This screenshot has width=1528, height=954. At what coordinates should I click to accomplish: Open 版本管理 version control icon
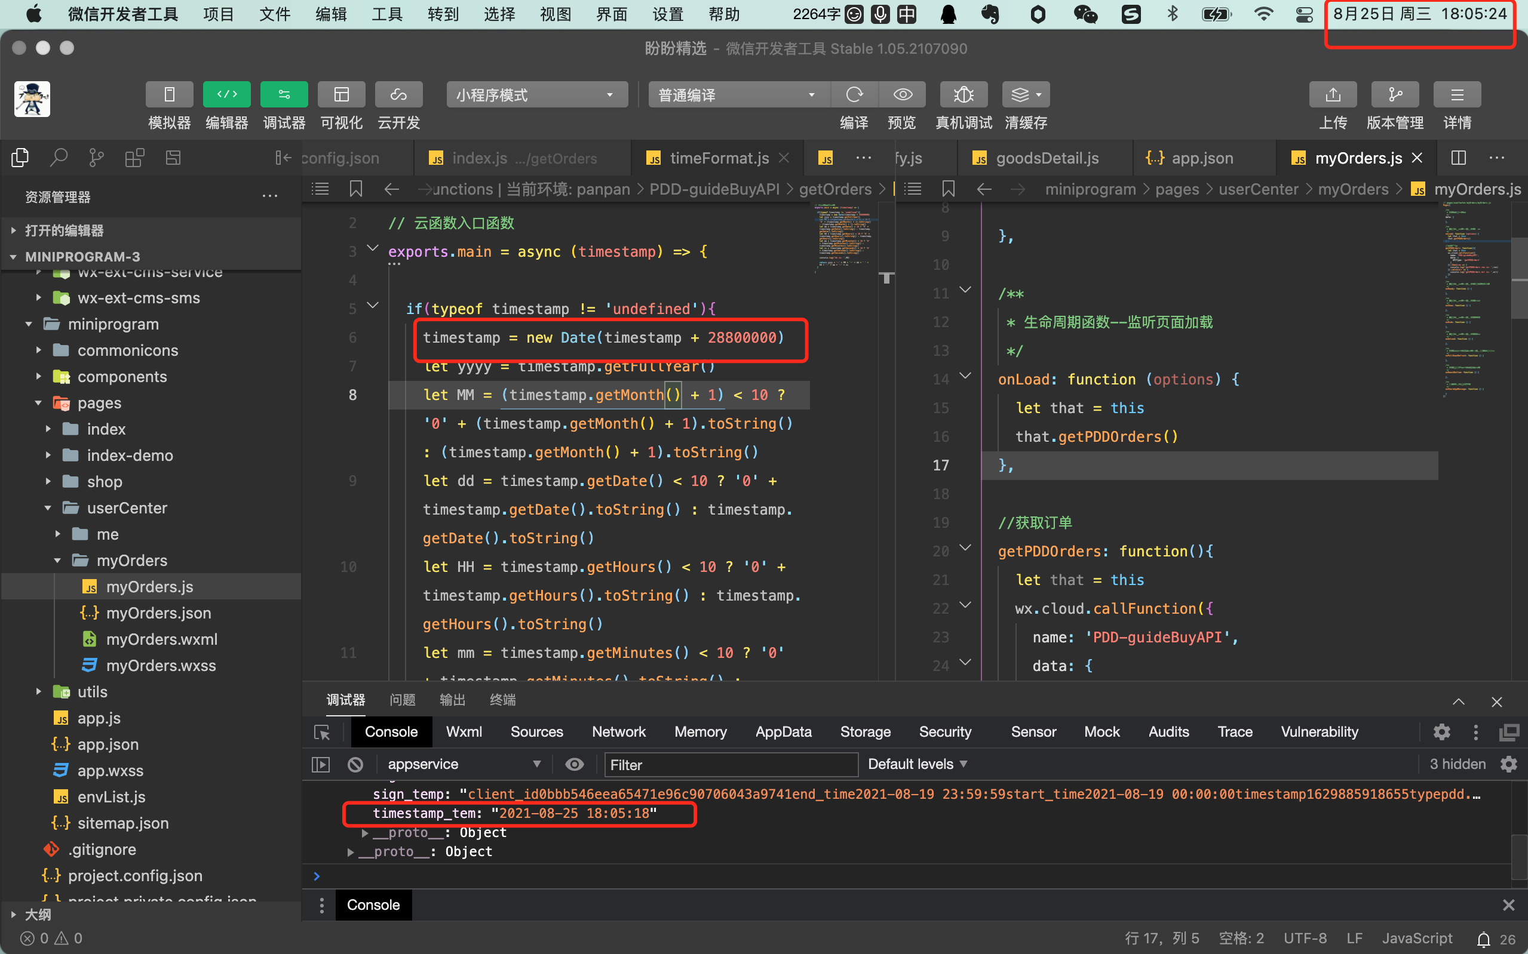coord(1394,95)
